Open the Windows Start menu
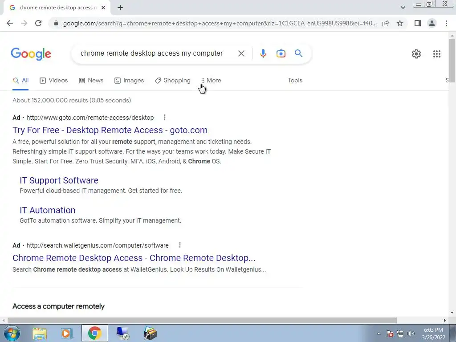This screenshot has height=342, width=456. click(x=11, y=333)
